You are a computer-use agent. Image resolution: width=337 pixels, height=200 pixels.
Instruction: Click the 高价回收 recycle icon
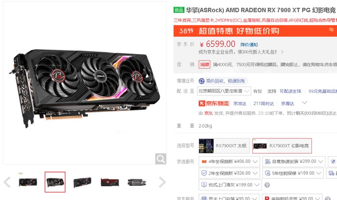[x=202, y=81]
